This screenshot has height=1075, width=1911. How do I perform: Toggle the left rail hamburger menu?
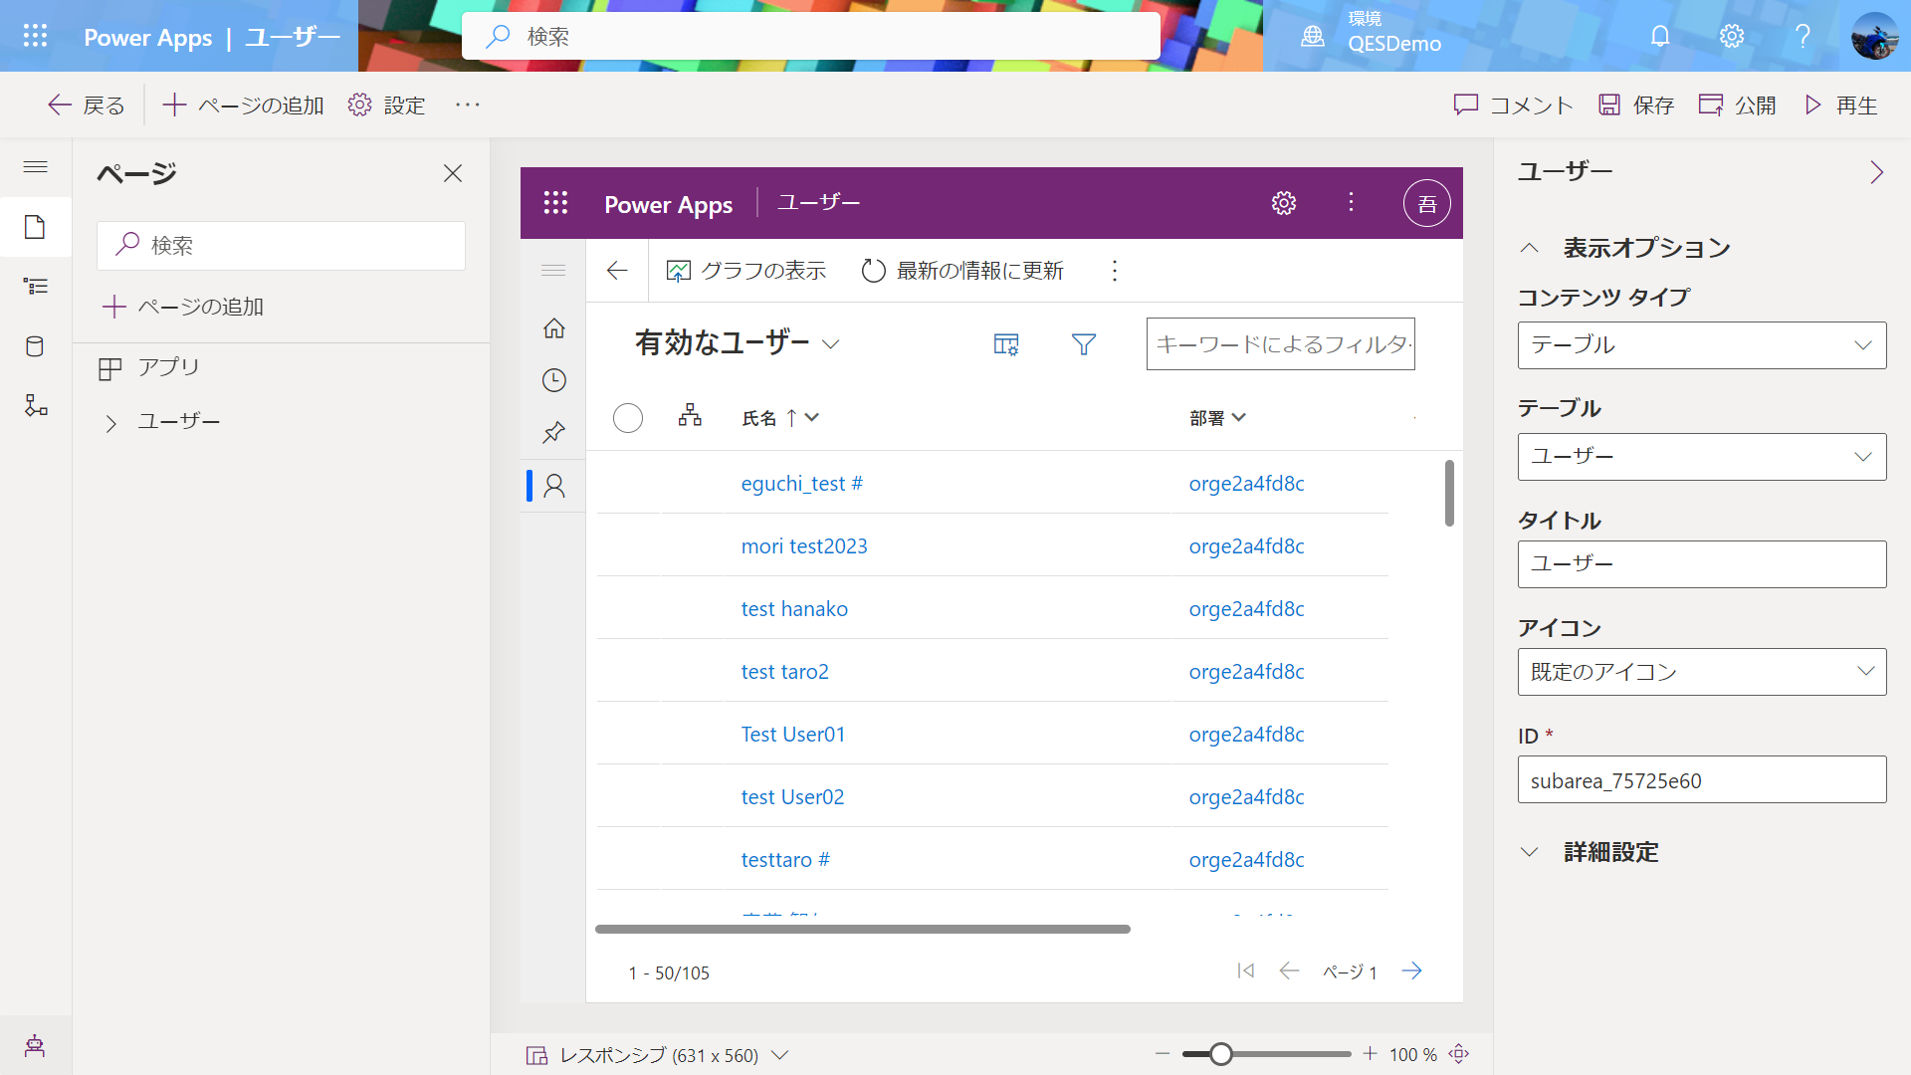35,167
